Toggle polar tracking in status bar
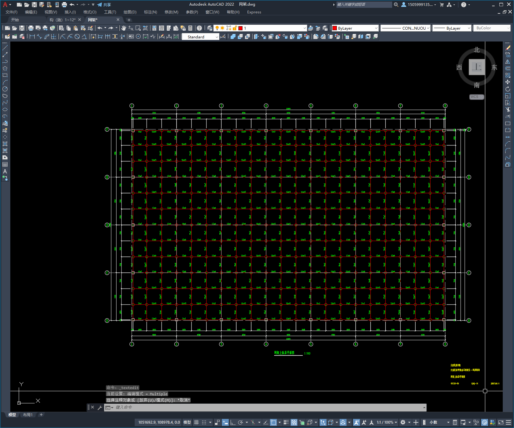The image size is (514, 428). pyautogui.click(x=240, y=422)
